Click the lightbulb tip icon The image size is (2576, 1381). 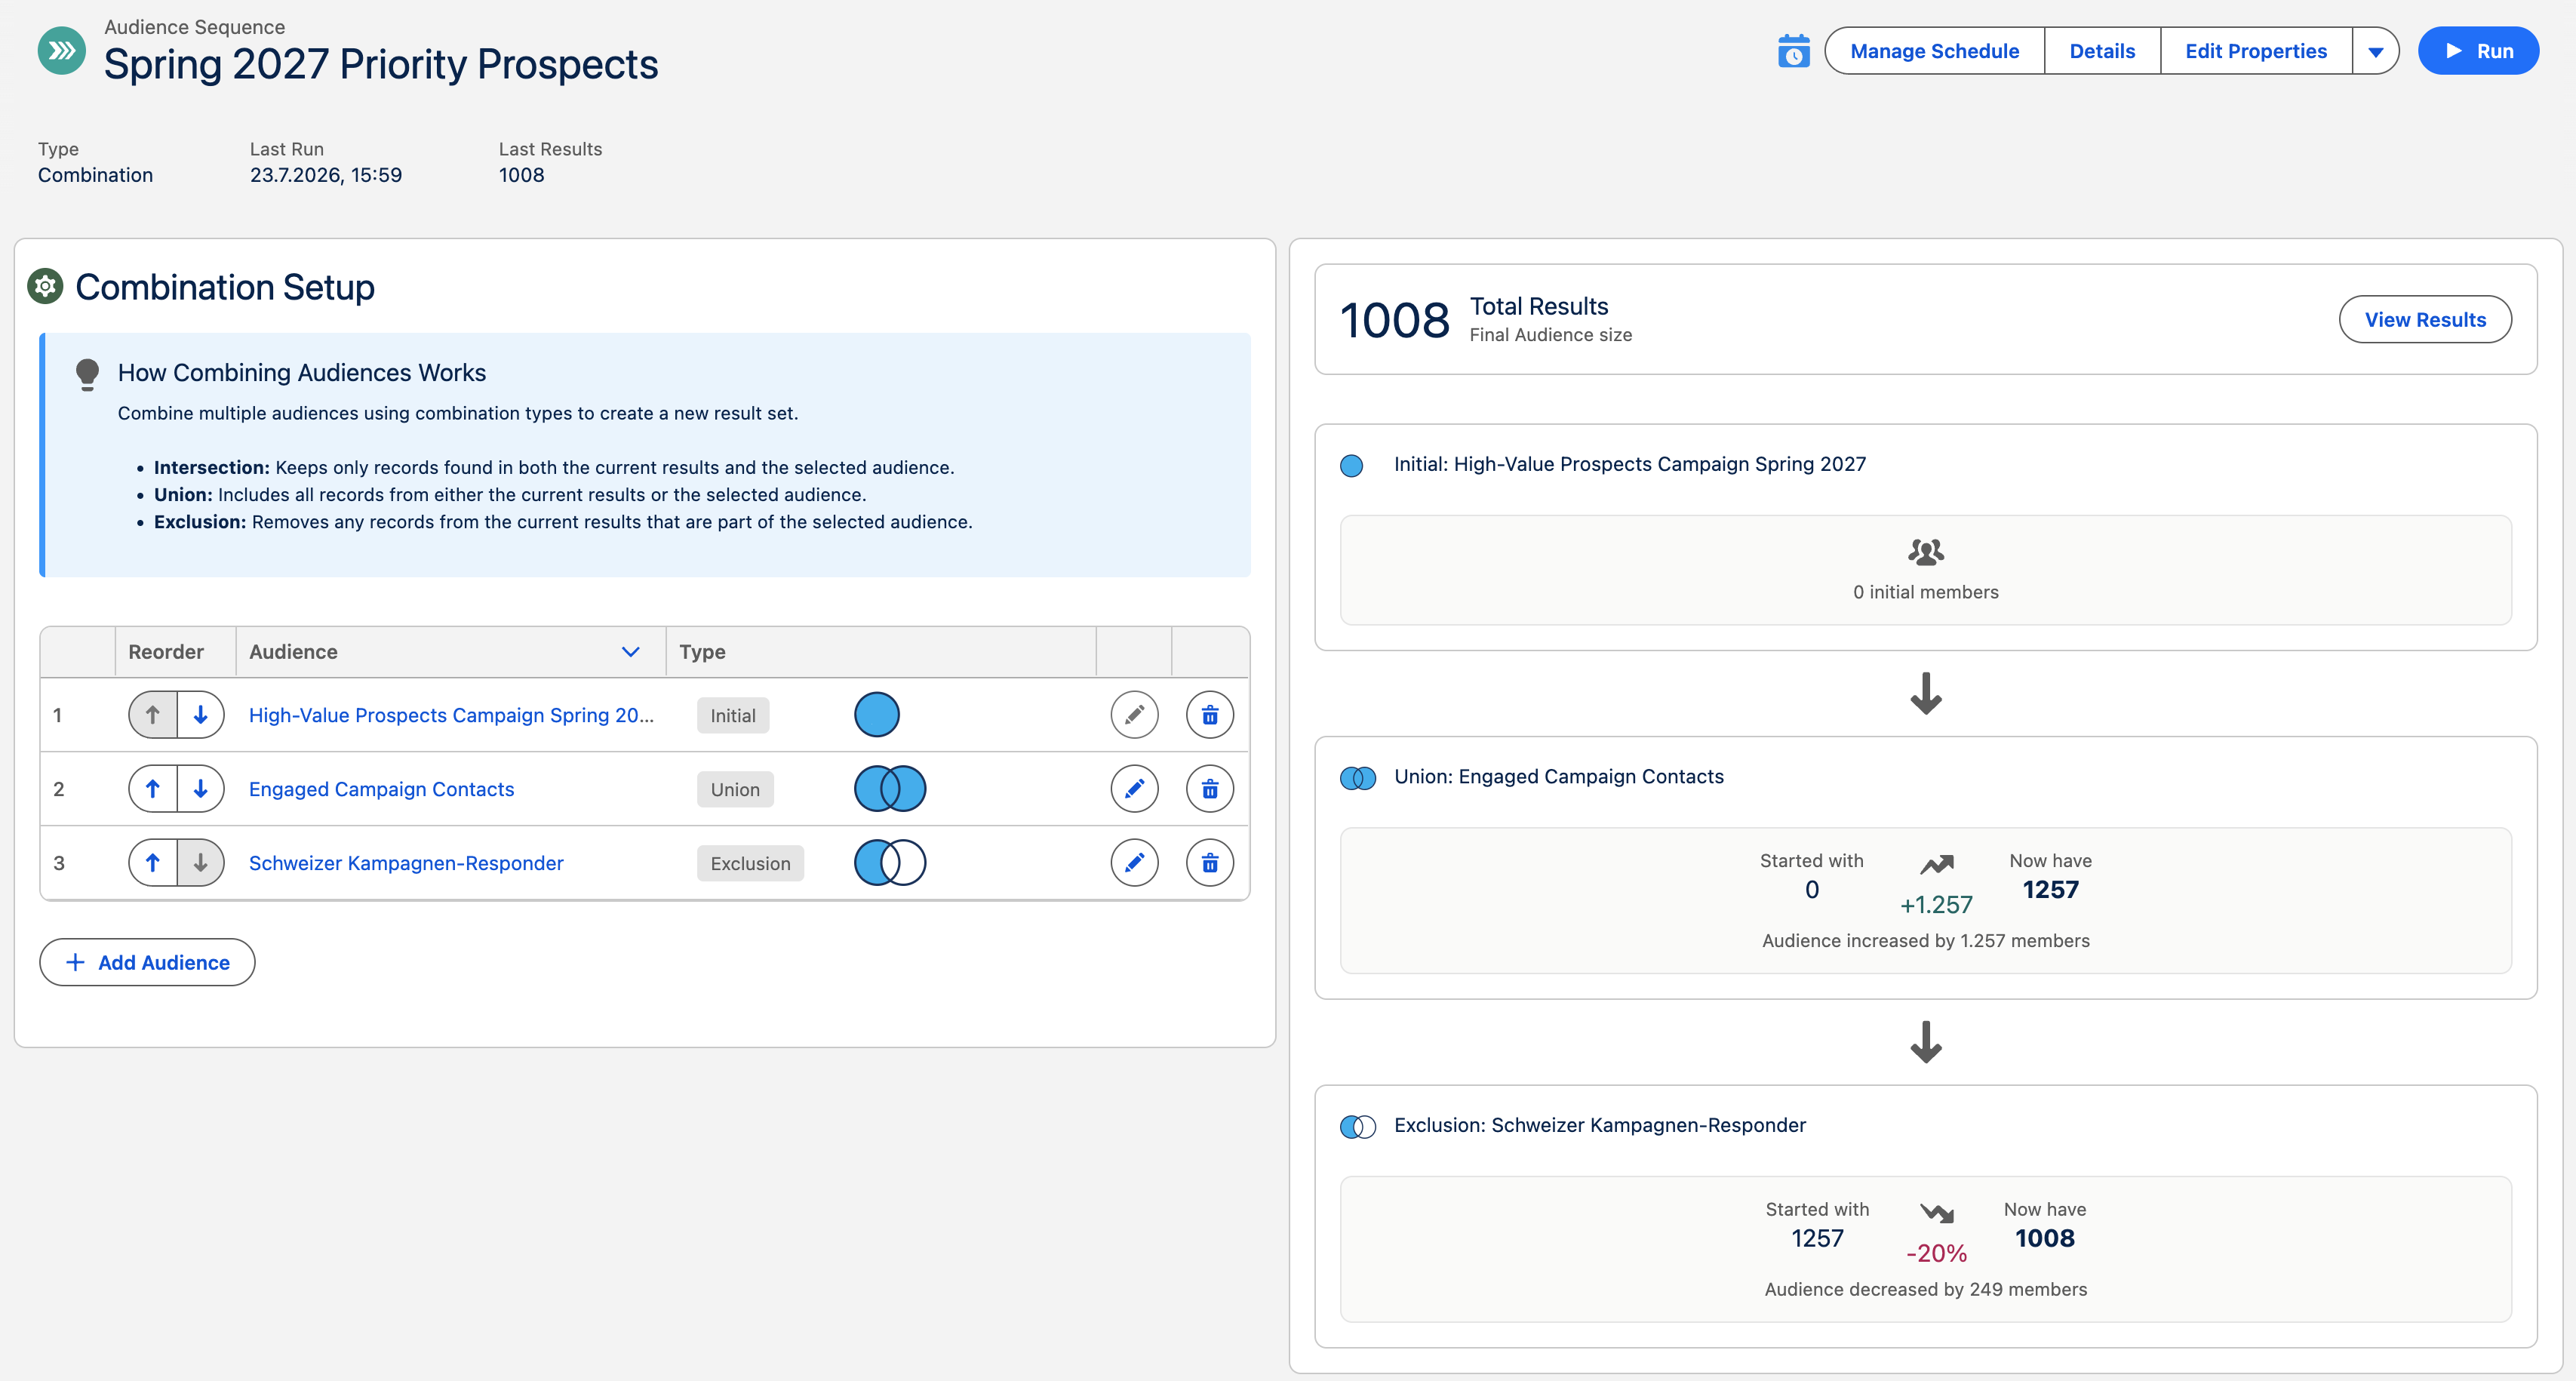[x=87, y=374]
